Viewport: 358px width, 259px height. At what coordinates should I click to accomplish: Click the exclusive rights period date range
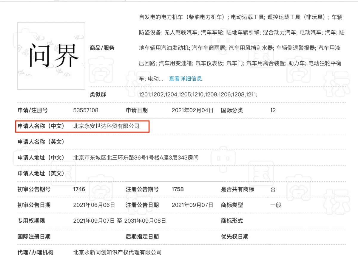119,221
